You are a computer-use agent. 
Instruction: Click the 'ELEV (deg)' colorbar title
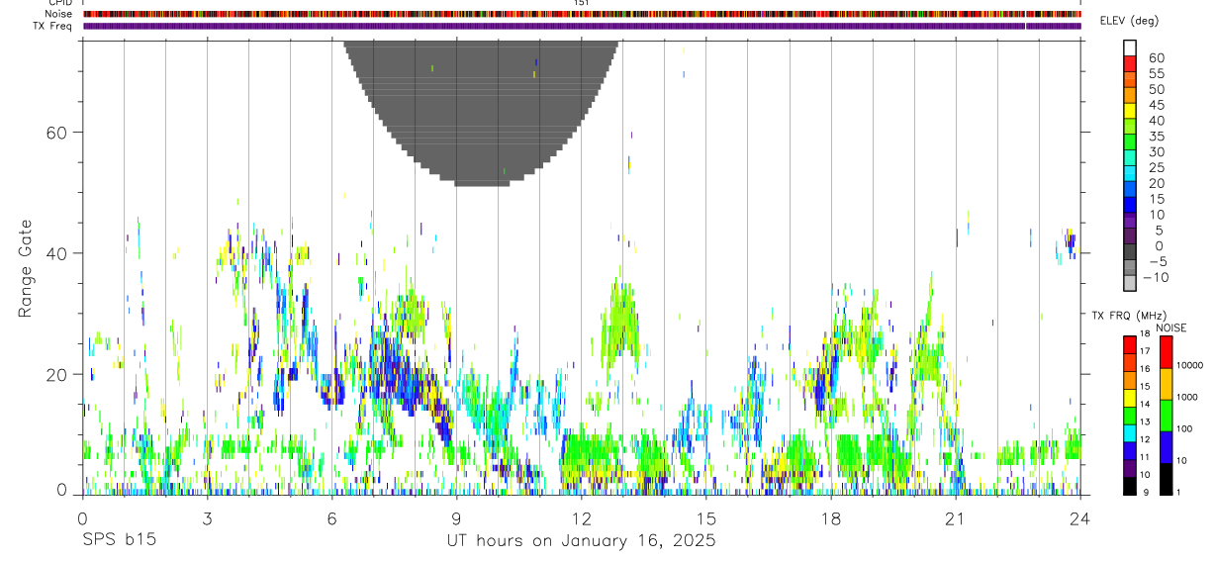(x=1129, y=21)
